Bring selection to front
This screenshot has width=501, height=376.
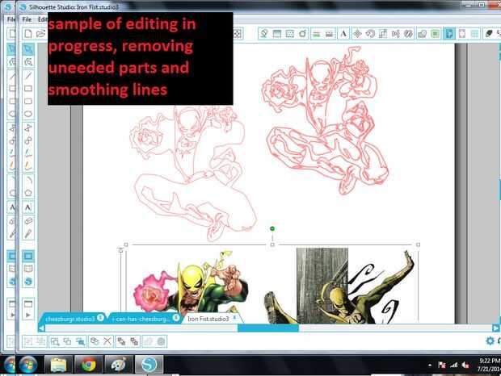coord(121,341)
